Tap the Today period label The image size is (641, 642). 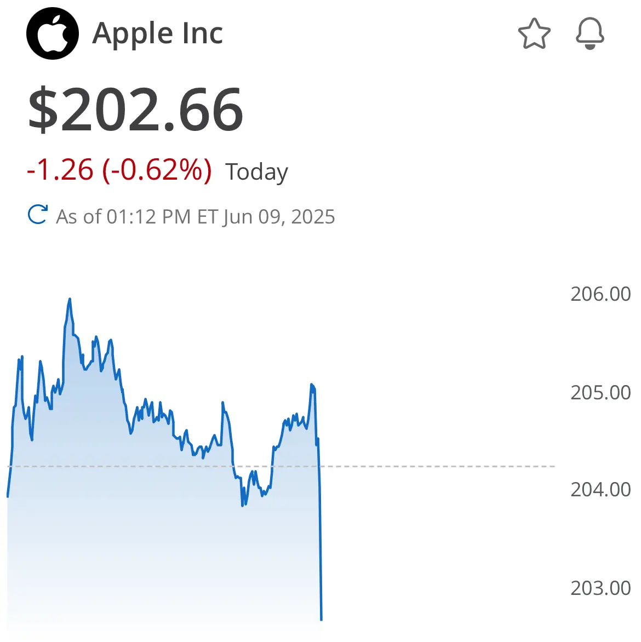pos(256,172)
